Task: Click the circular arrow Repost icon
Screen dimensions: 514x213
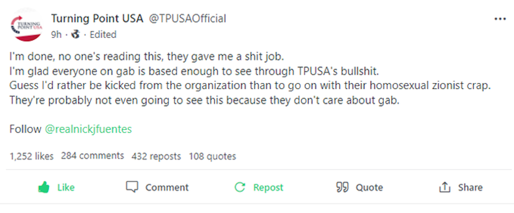Action: pyautogui.click(x=240, y=187)
